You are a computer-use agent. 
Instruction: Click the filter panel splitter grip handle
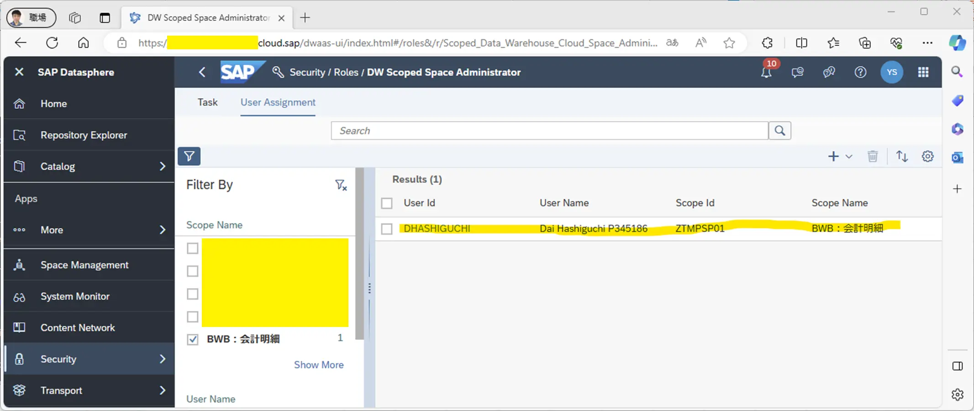click(369, 288)
